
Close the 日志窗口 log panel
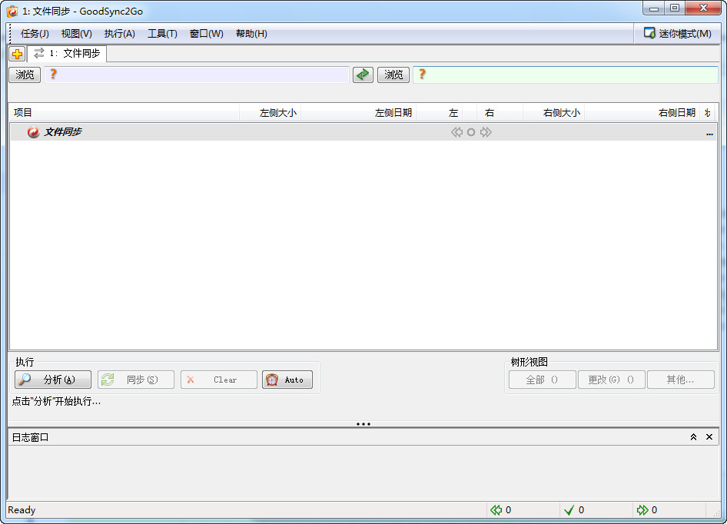pos(709,437)
